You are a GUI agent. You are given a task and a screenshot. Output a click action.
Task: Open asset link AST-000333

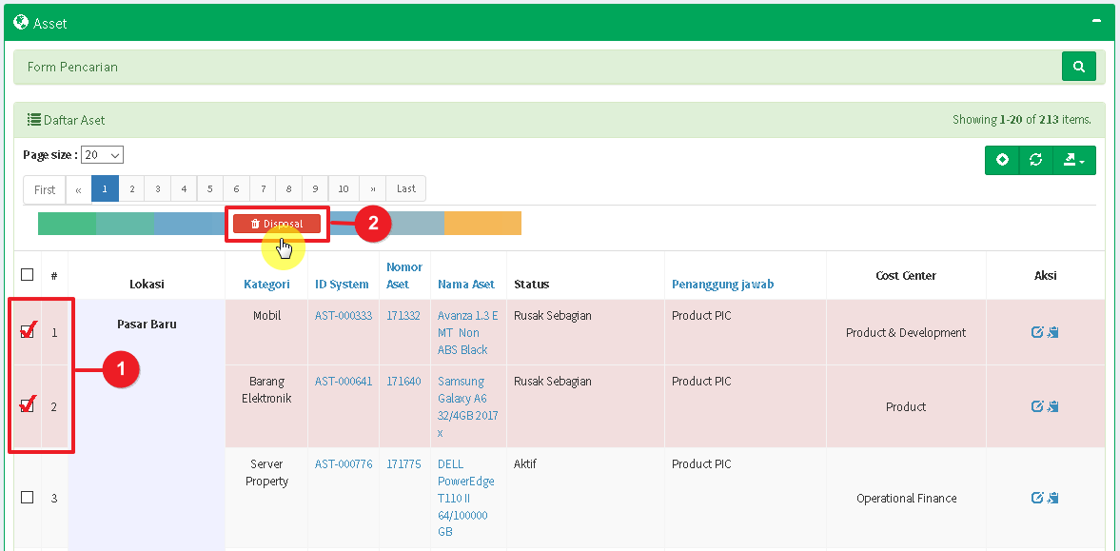pos(344,316)
